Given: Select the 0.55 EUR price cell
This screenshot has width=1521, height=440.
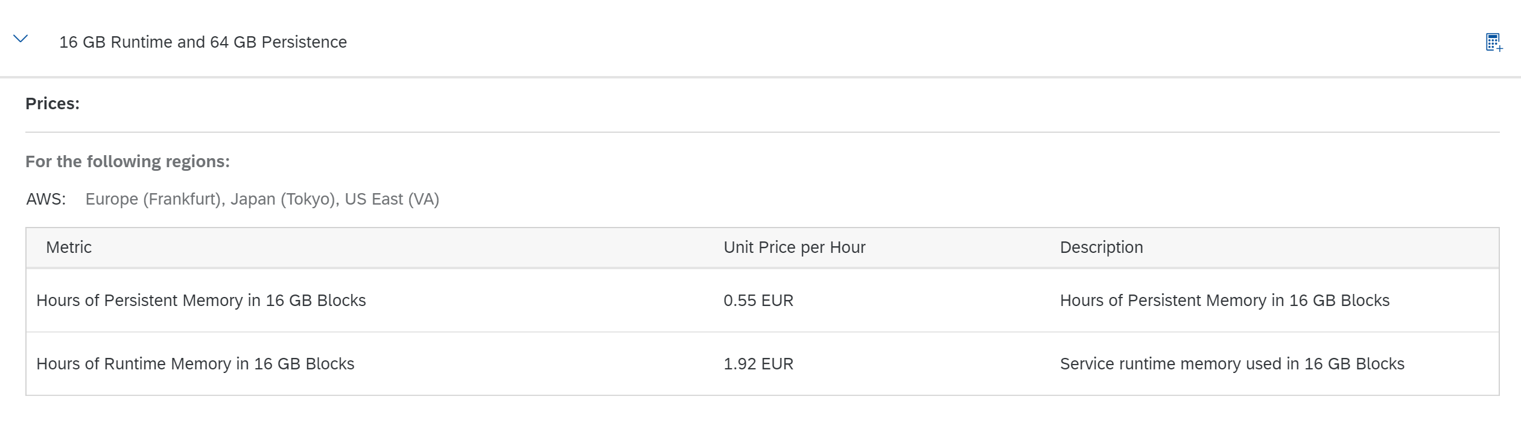Looking at the screenshot, I should [x=758, y=301].
